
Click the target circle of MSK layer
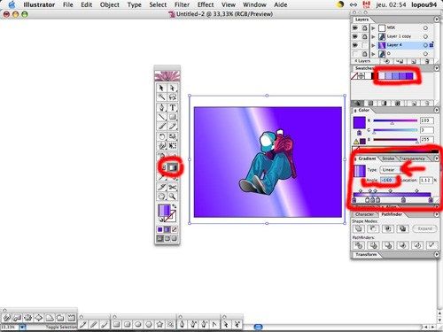pos(425,27)
